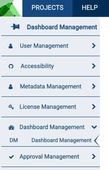Click the checkmark icon beside Approval Management
This screenshot has height=170, width=109.
[11, 157]
